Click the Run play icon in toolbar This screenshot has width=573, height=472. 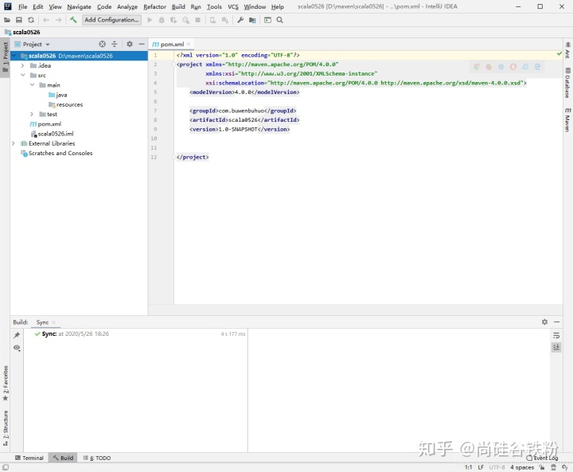(x=150, y=20)
